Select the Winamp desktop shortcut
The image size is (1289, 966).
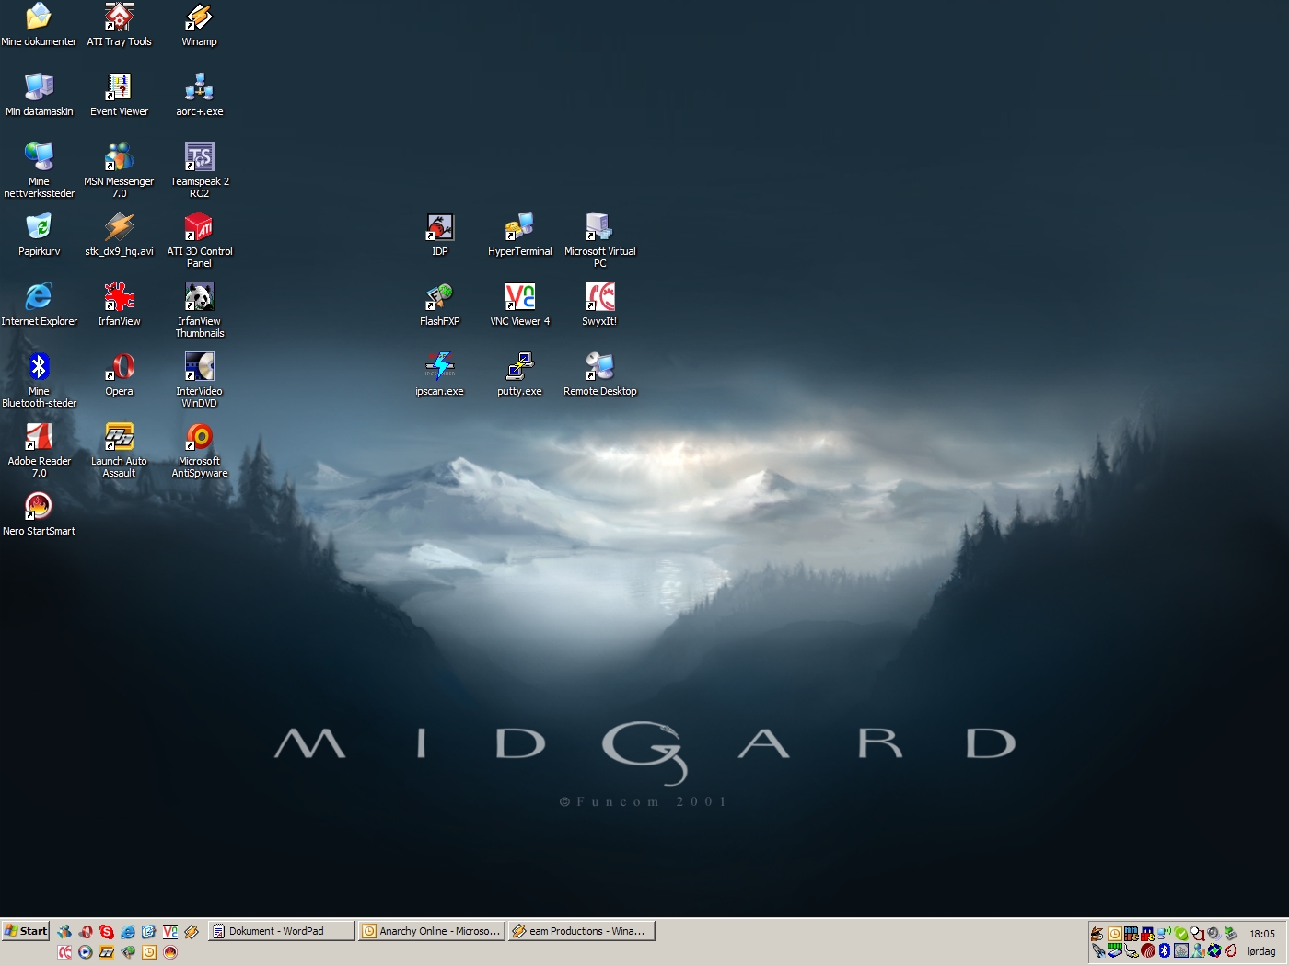(199, 18)
